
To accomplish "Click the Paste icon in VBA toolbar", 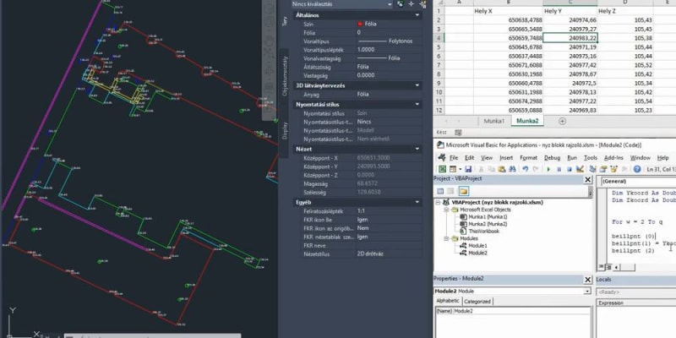I will (x=503, y=169).
